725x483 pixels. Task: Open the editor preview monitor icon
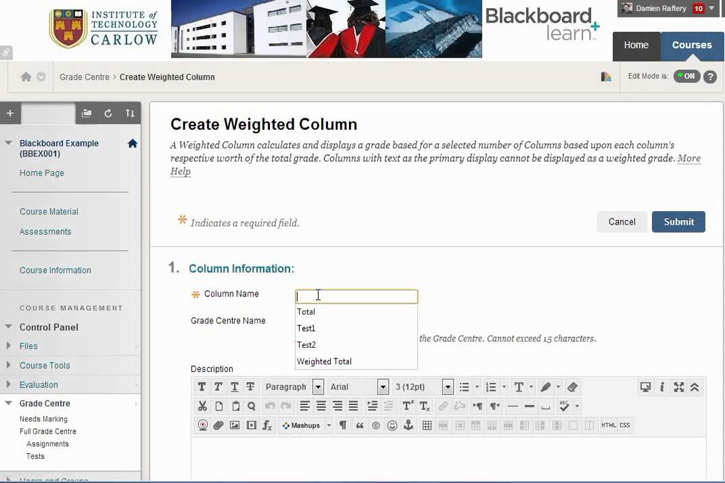click(x=645, y=387)
